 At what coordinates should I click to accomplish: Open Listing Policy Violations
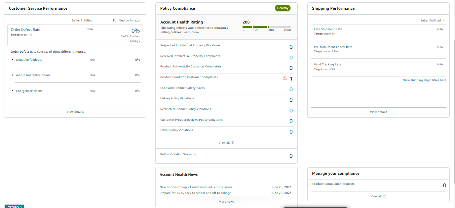coord(177,98)
